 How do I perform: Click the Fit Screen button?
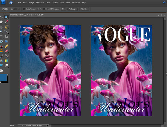click(x=72, y=9)
